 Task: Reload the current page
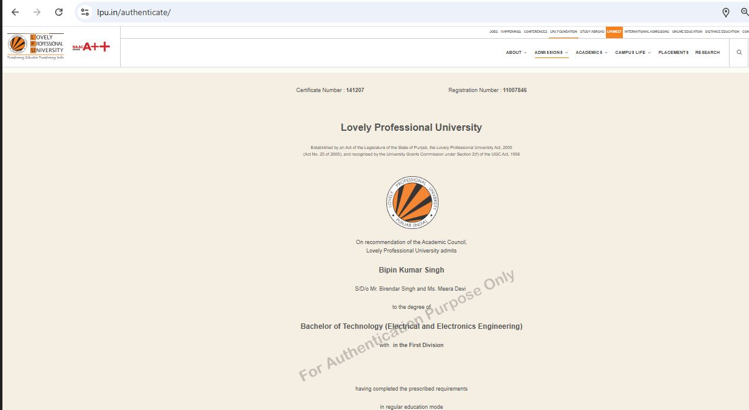(x=59, y=12)
